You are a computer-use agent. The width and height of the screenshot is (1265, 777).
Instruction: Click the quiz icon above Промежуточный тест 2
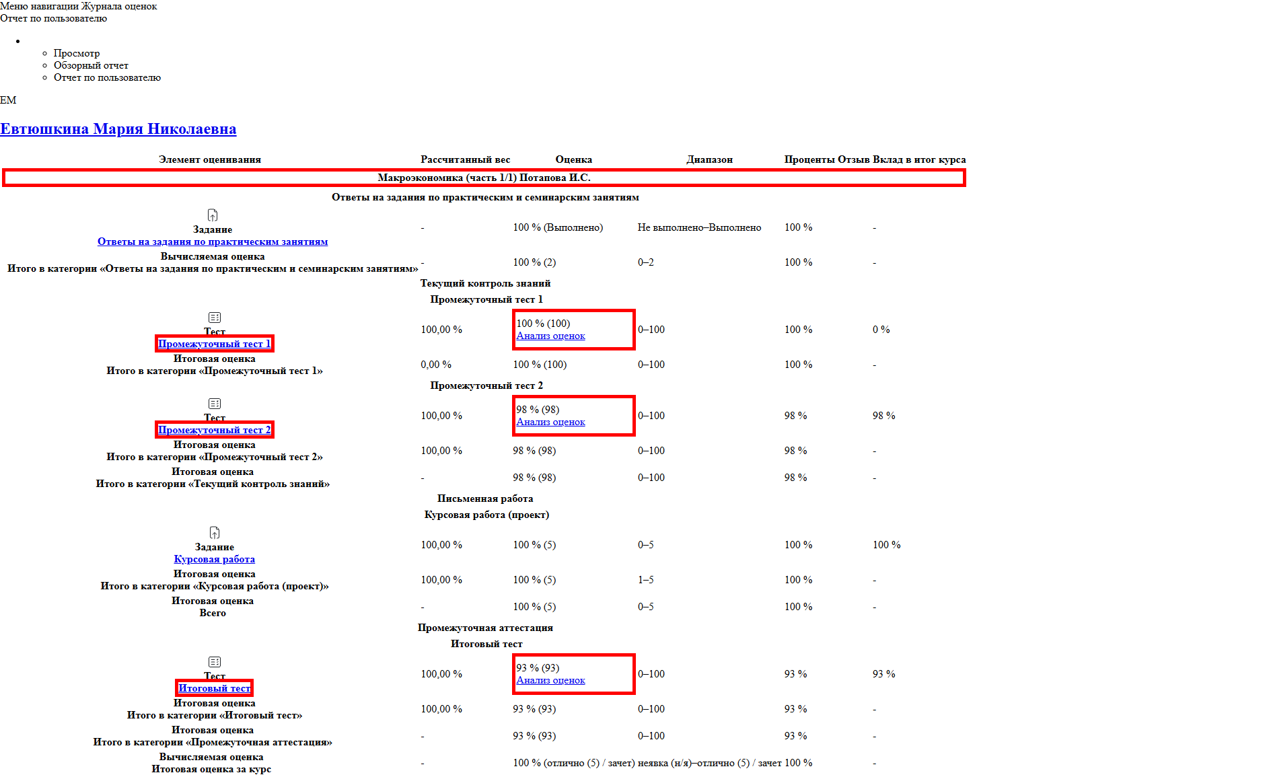(215, 404)
